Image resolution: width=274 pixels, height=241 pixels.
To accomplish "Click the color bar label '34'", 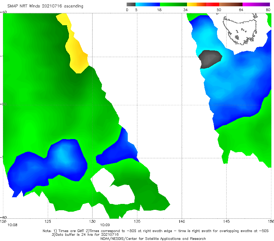I will [x=186, y=10].
